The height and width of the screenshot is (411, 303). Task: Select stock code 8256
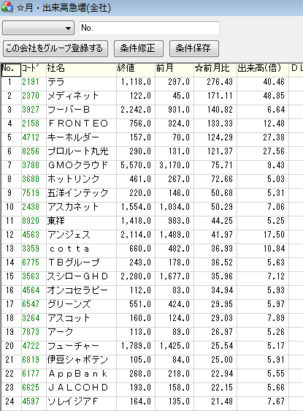pyautogui.click(x=31, y=151)
